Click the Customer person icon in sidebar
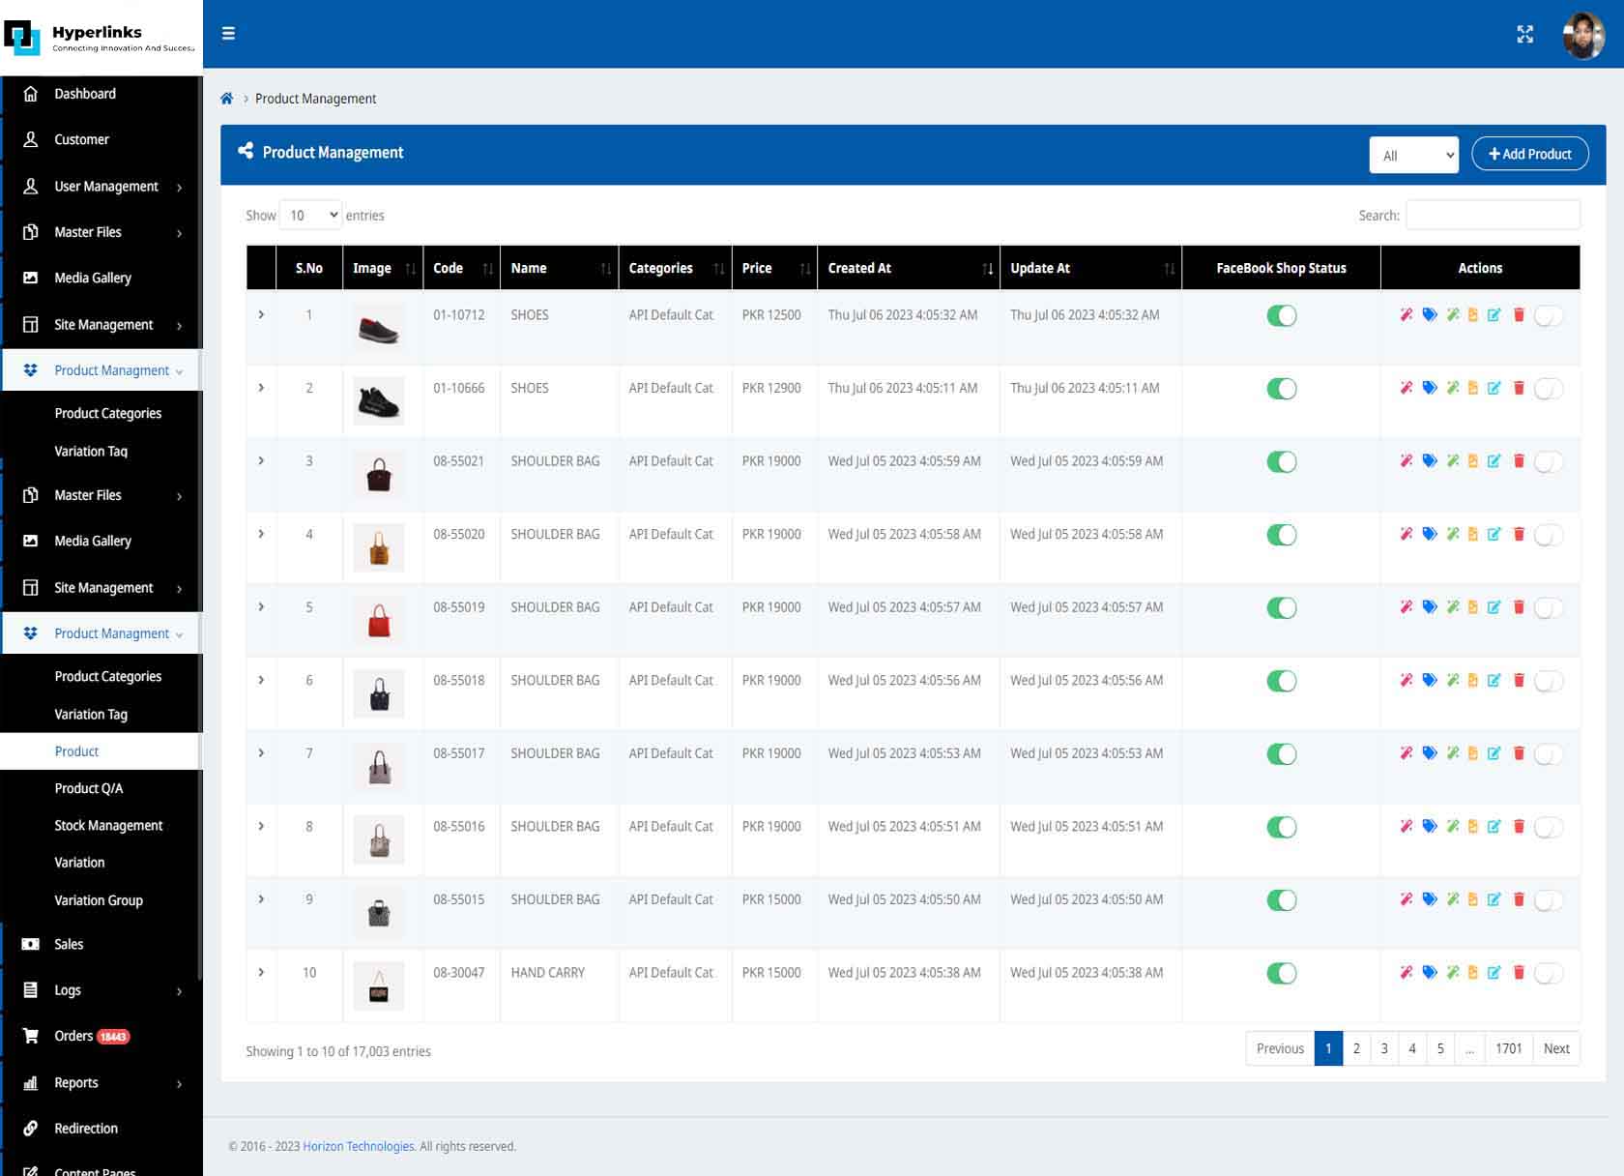Image resolution: width=1624 pixels, height=1176 pixels. [31, 139]
